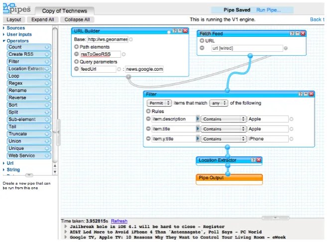Image resolution: width=327 pixels, height=242 pixels.
Task: Click terminal right of item.title Apple value
Action: click(x=291, y=129)
